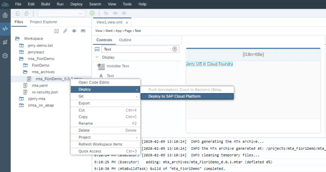Open the Home icon in left sidebar

5,15
